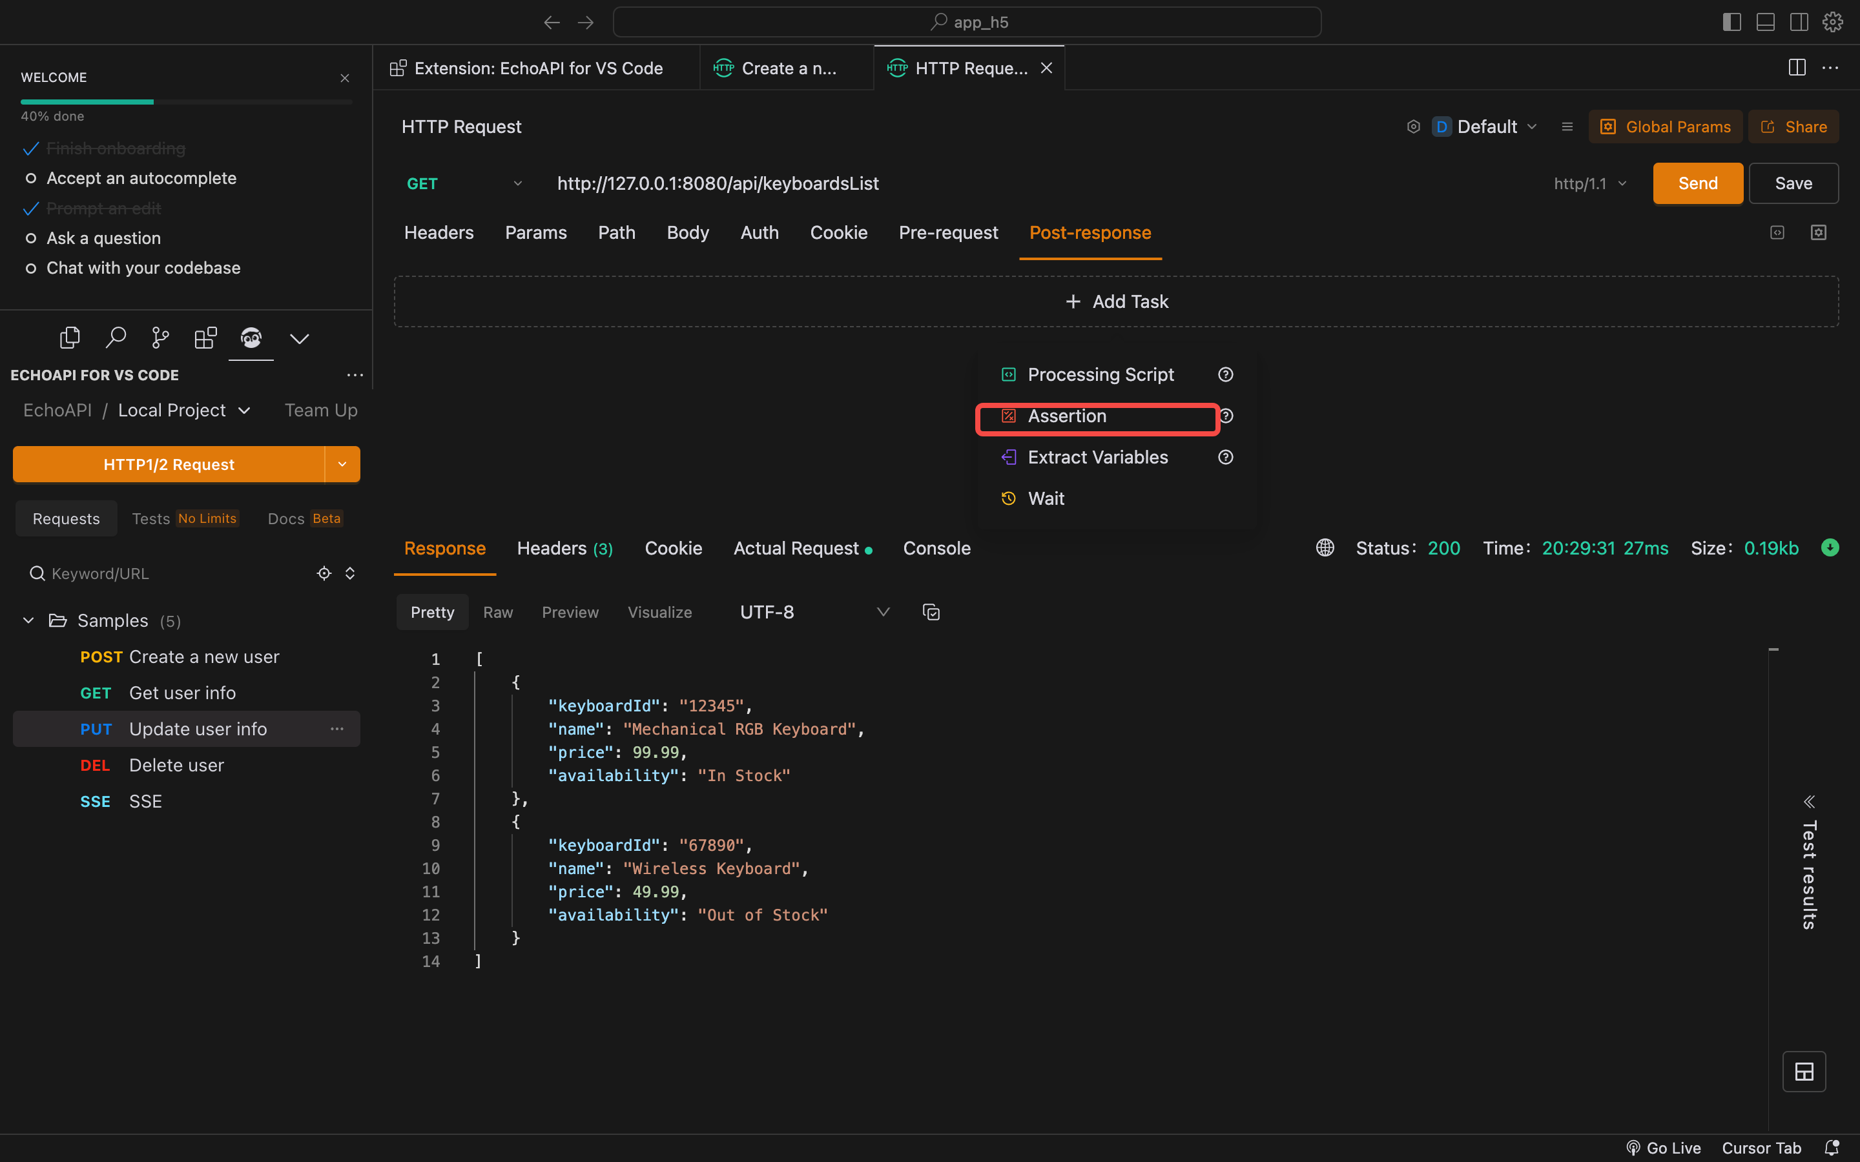The image size is (1860, 1162).
Task: Toggle secondary sidebar layout icon
Action: [1799, 23]
